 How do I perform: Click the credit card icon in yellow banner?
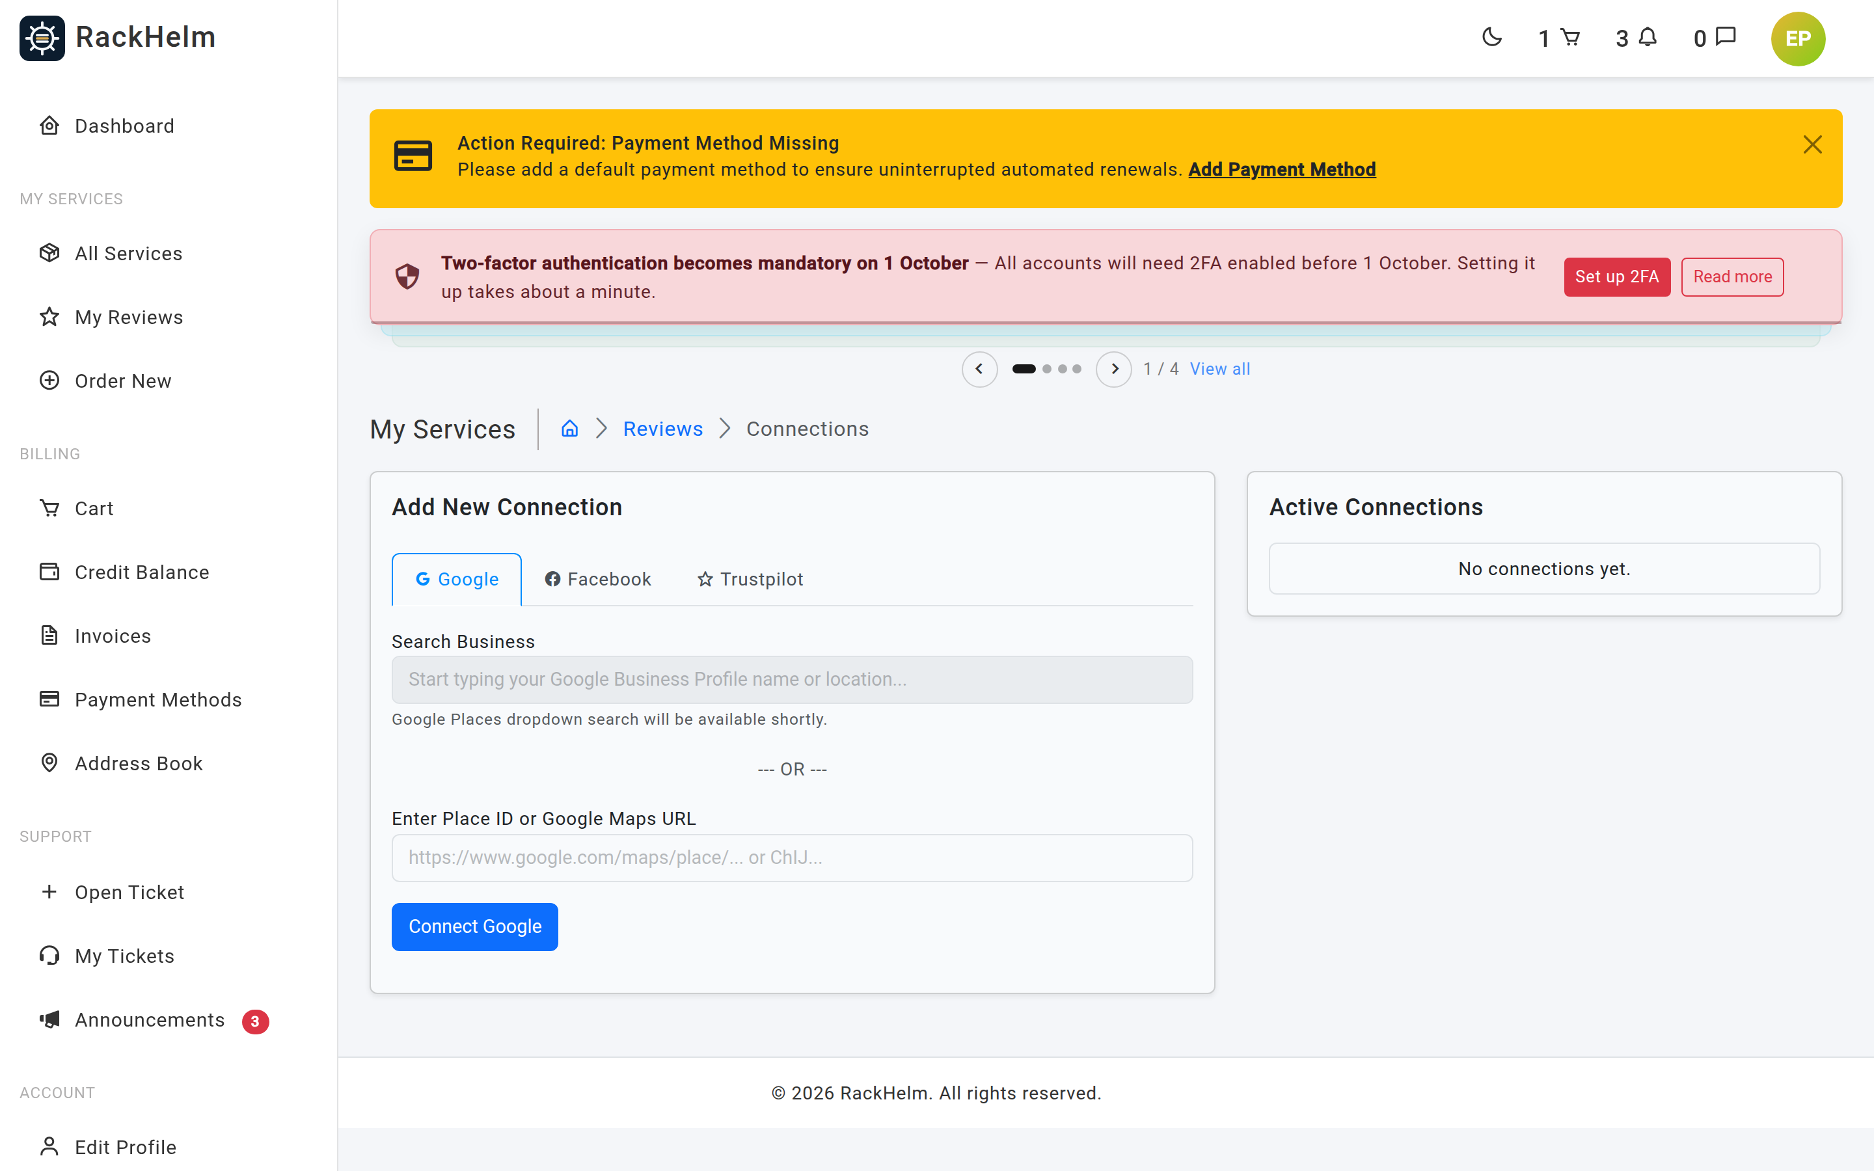tap(413, 155)
